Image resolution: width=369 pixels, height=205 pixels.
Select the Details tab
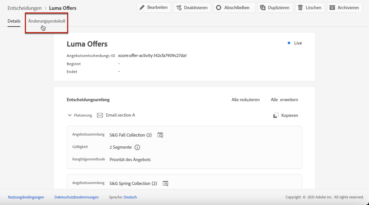[x=14, y=21]
